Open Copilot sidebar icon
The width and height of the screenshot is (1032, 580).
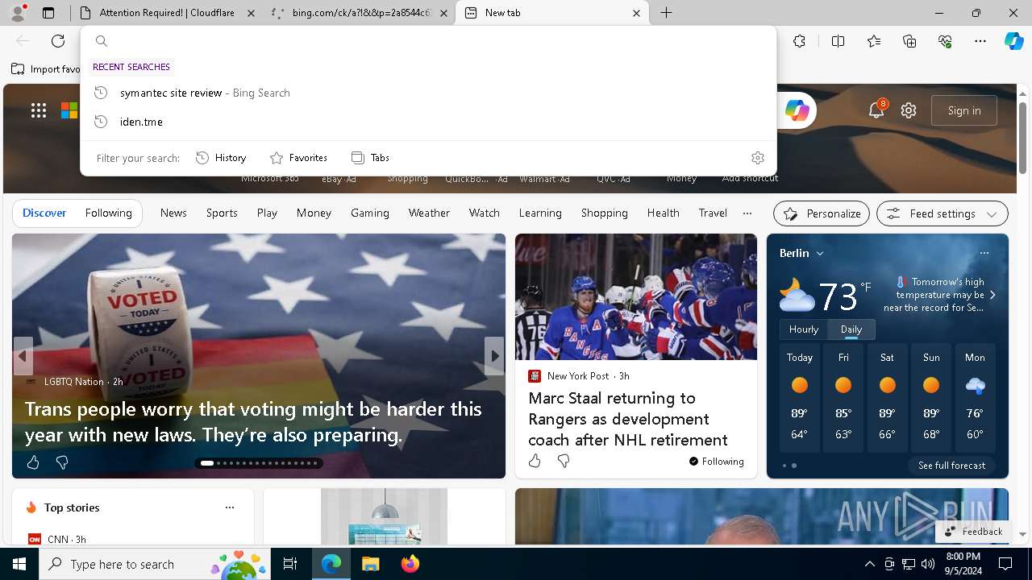(1013, 41)
